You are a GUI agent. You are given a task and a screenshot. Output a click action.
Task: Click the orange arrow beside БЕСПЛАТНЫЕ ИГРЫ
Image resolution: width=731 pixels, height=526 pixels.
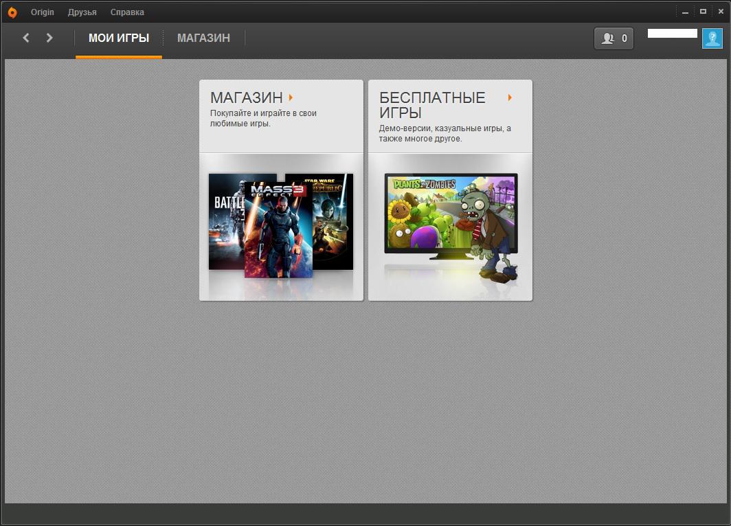pyautogui.click(x=510, y=98)
